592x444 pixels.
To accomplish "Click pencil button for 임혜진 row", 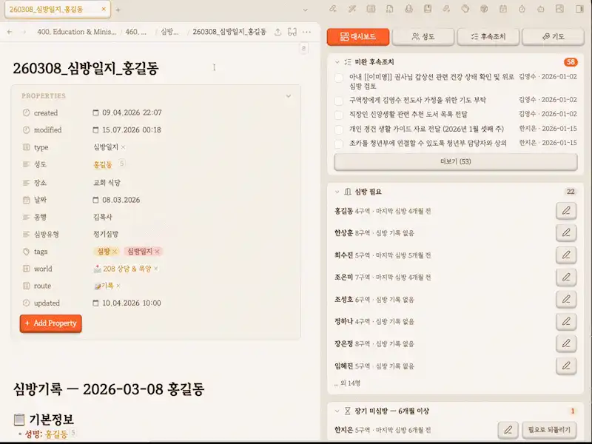I will tap(566, 366).
